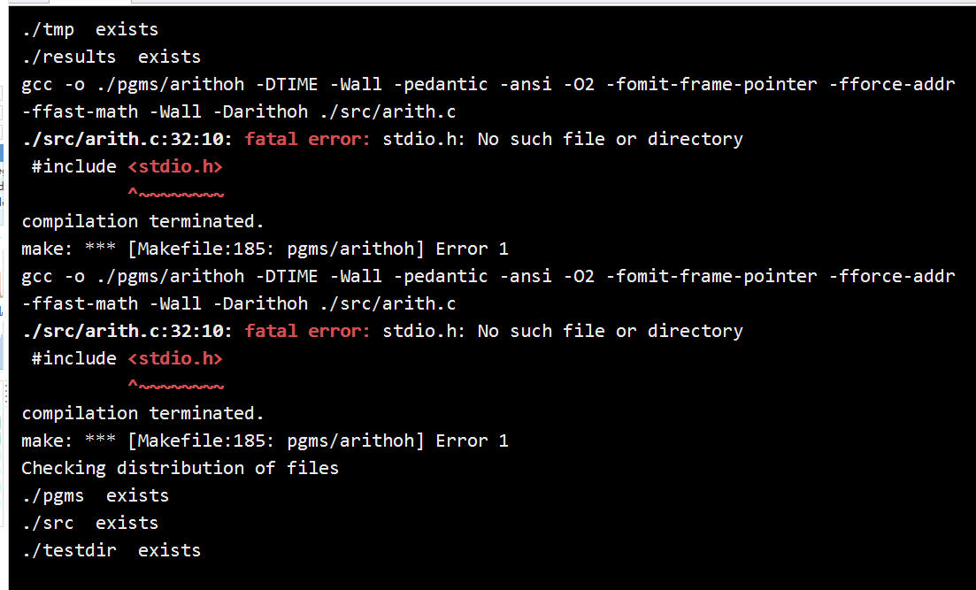Screen dimensions: 976x590
Task: Click the first red caret squiggle underline
Action: pos(175,195)
